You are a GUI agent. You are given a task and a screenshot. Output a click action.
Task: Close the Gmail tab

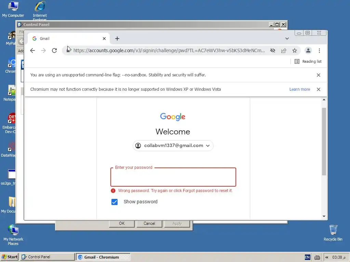click(104, 39)
